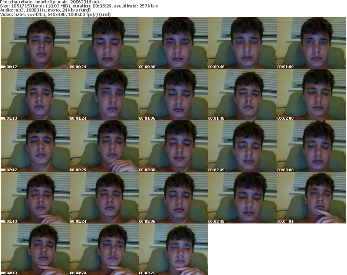Pick the video frame at 00:02:36

click(173, 146)
